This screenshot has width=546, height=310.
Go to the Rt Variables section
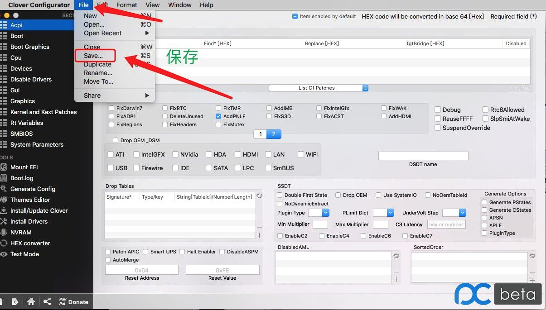tap(27, 123)
